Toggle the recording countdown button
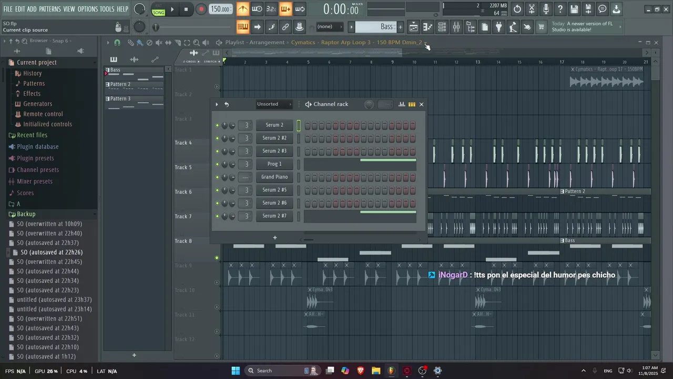673x379 pixels. [271, 9]
